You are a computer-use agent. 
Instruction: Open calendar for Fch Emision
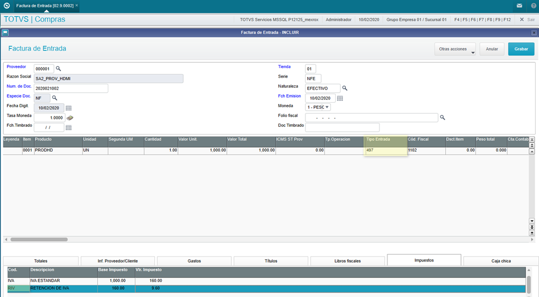340,98
